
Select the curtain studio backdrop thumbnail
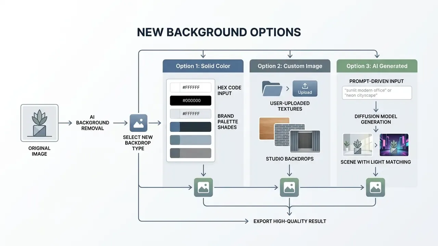click(305, 141)
